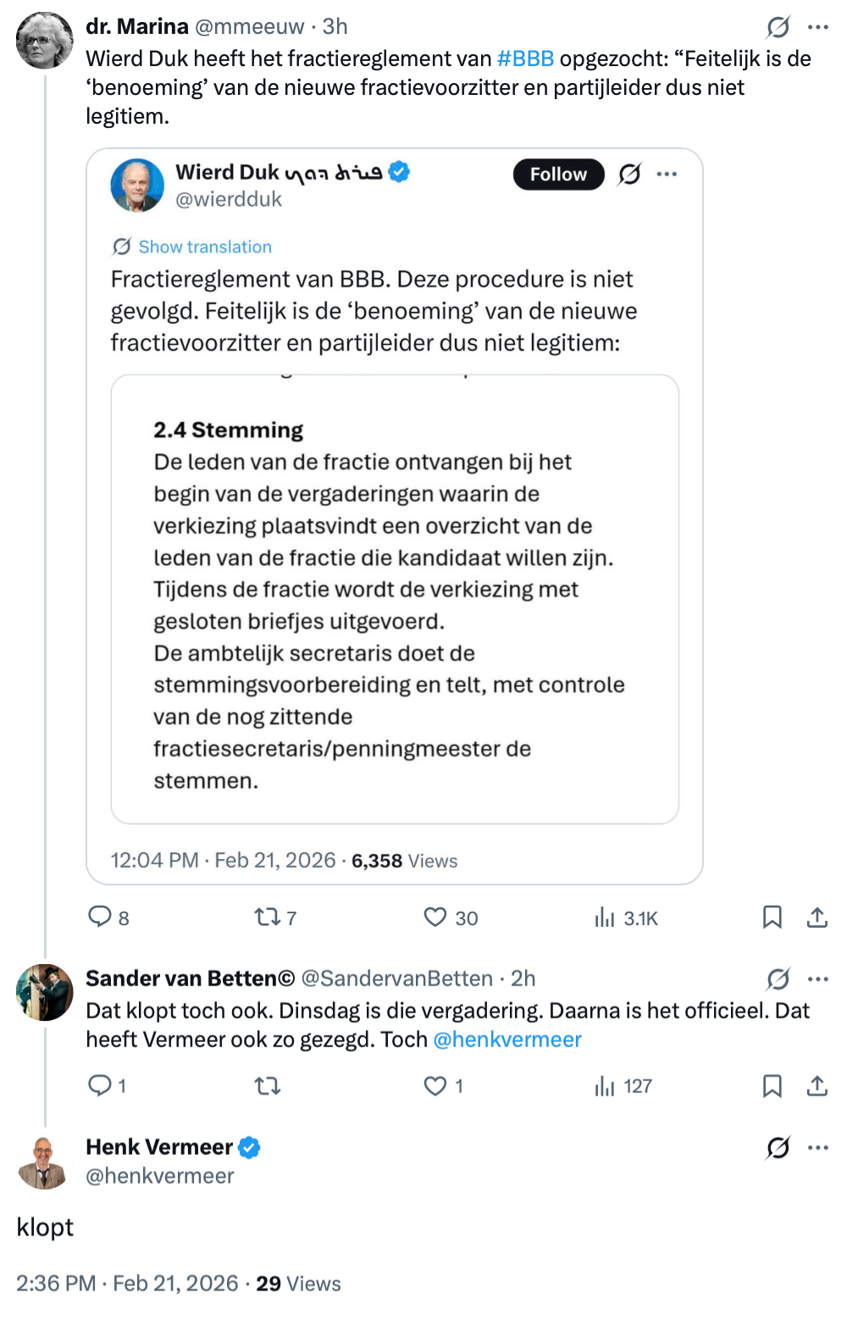Open Wierd Duk's profile picture

[137, 185]
